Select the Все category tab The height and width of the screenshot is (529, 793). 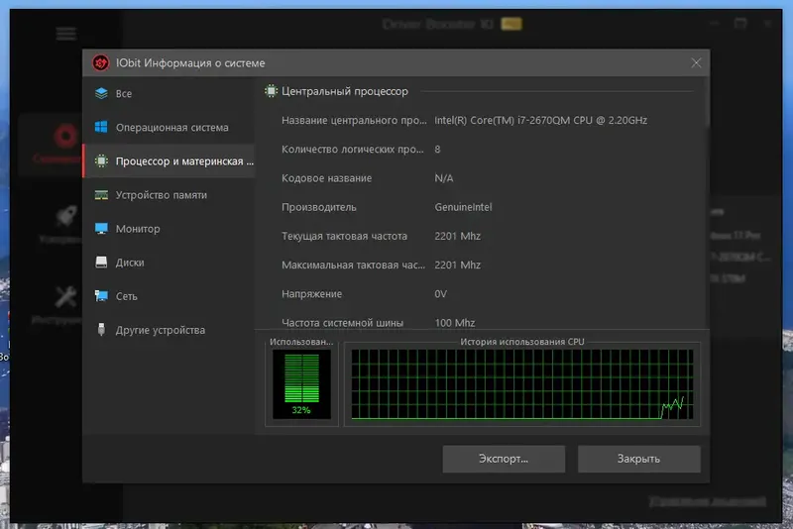tap(169, 93)
